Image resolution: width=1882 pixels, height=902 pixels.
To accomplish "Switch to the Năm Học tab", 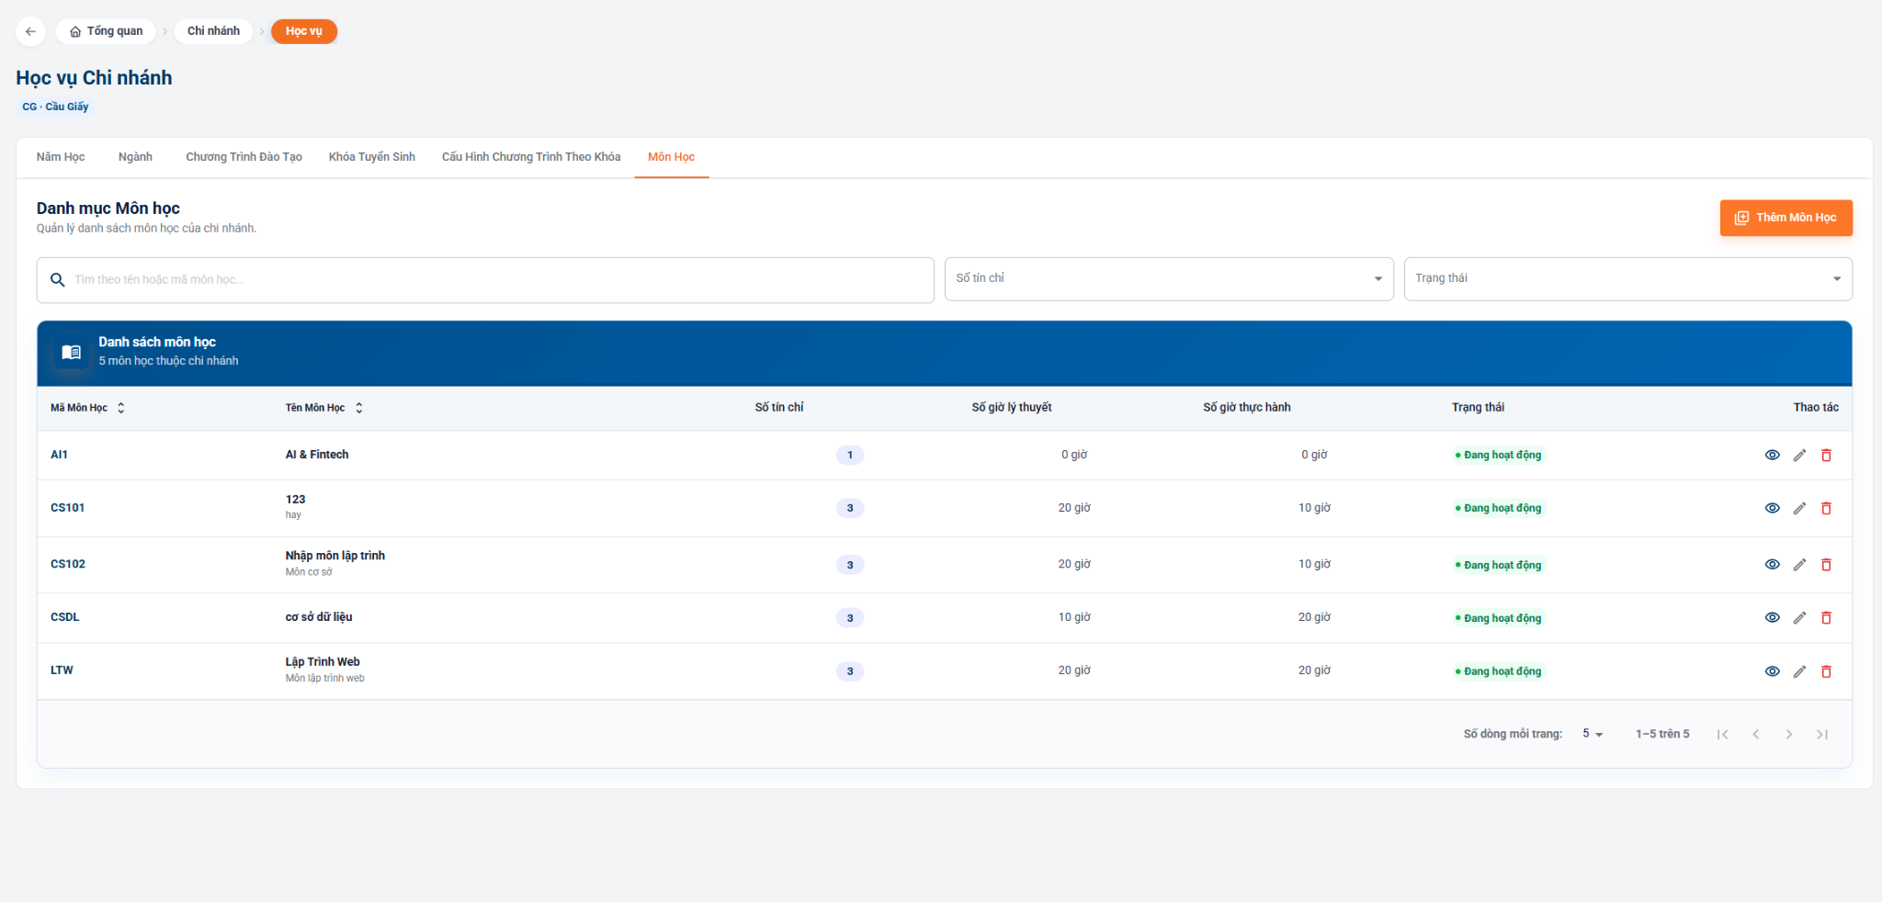I will click(x=61, y=157).
